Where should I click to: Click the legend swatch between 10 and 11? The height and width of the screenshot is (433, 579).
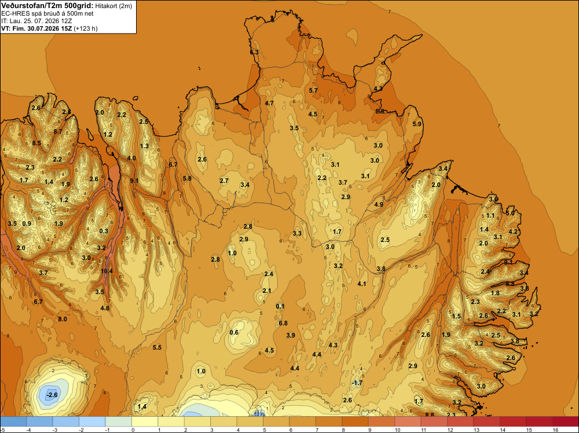[408, 421]
